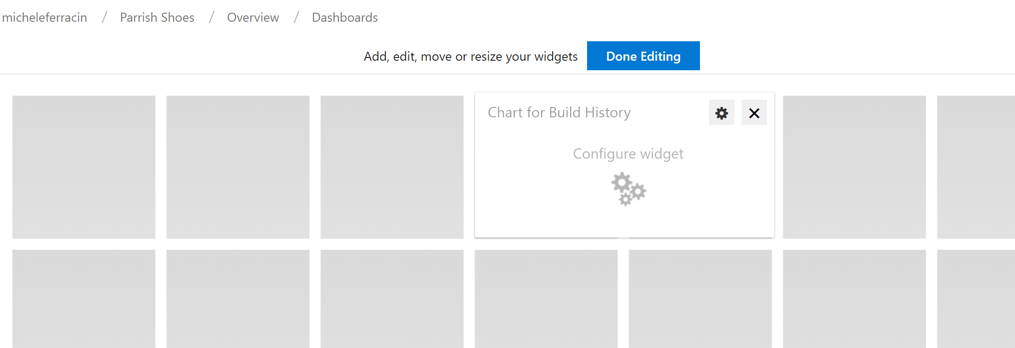
Task: Open the Parrish Shoes project breadcrumb
Action: tap(157, 17)
